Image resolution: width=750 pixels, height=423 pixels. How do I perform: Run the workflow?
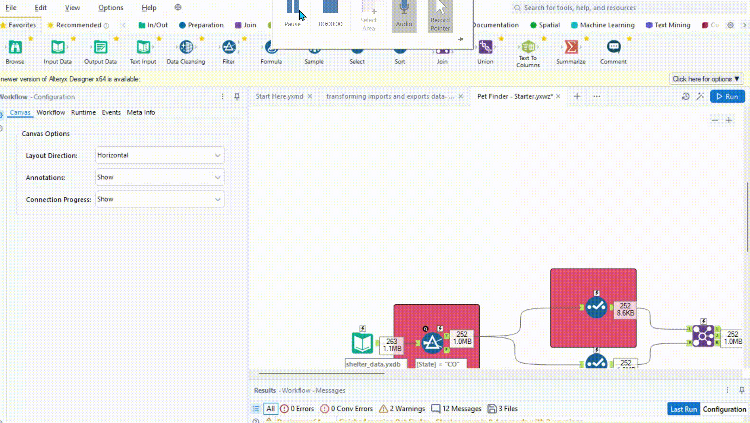point(727,96)
